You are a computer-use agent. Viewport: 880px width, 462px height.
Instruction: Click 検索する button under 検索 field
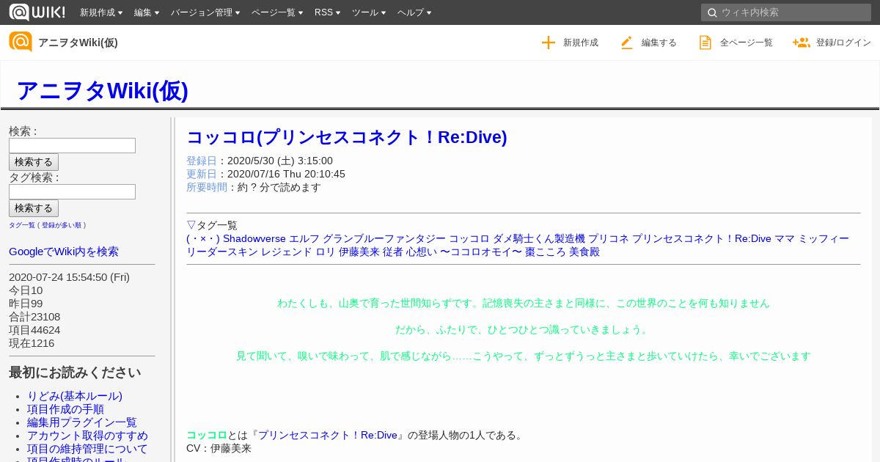coord(34,162)
